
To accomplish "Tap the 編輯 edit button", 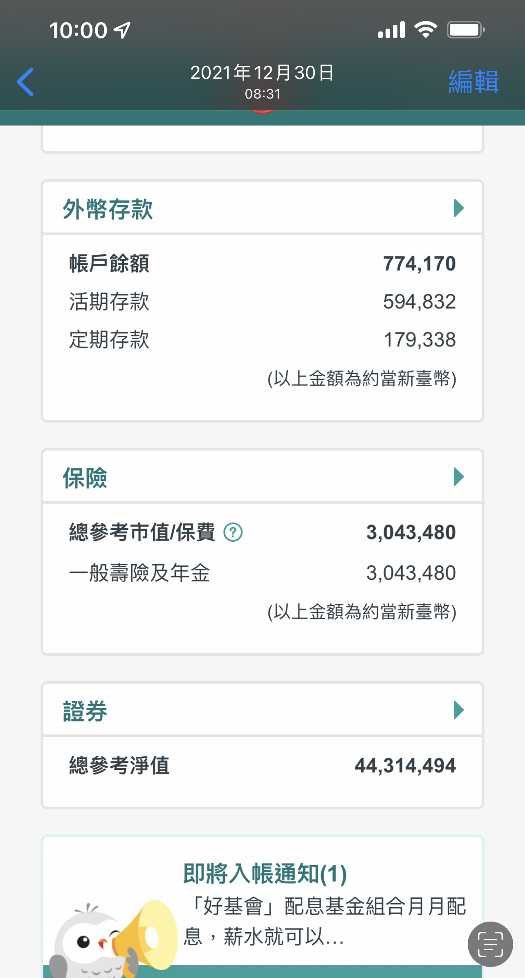I will point(473,82).
